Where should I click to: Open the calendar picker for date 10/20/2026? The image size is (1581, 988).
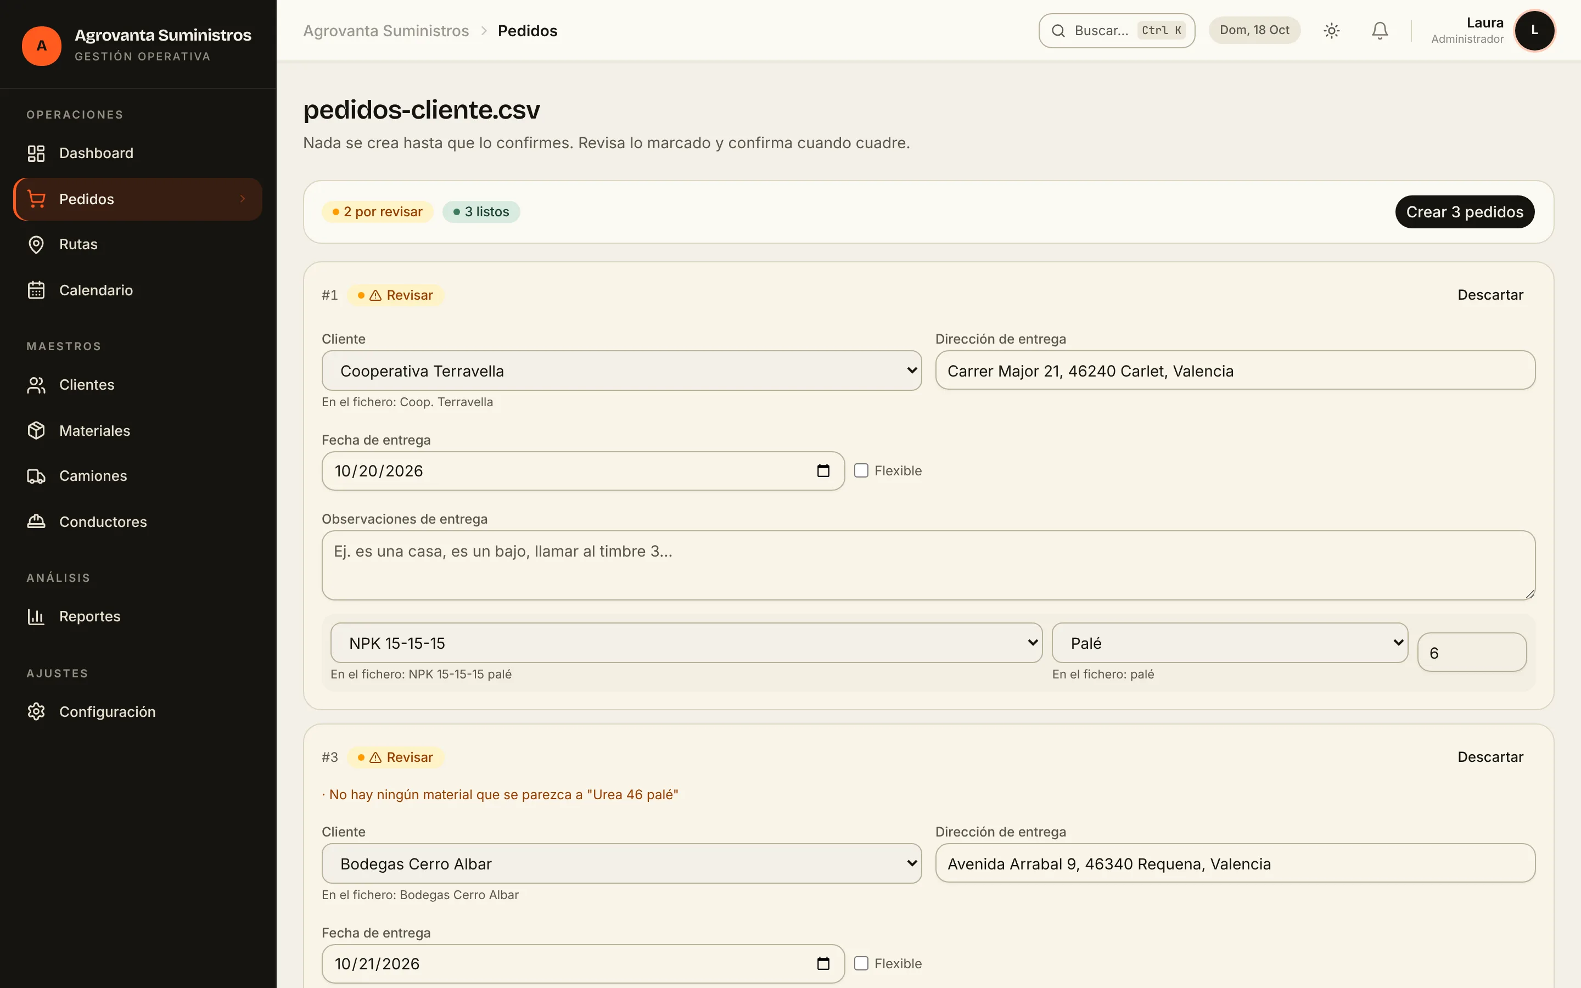(x=823, y=470)
